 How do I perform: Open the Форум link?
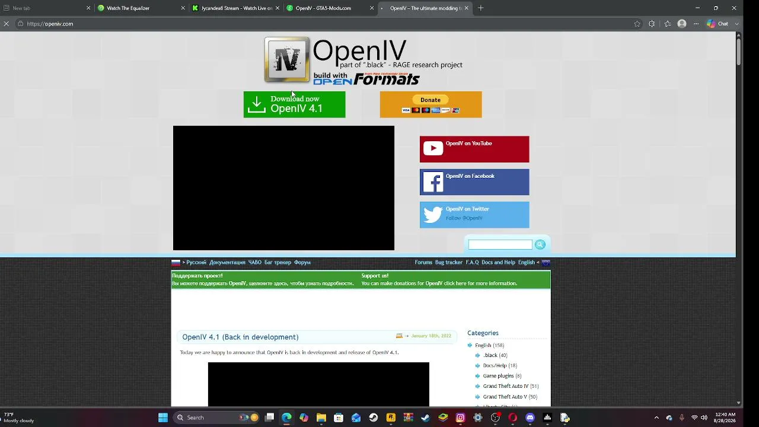[x=302, y=262]
